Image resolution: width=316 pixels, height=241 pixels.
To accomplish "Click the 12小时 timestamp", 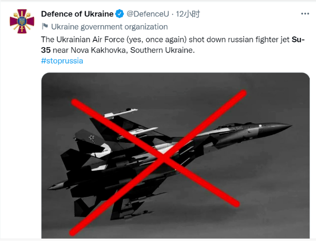I will point(188,14).
